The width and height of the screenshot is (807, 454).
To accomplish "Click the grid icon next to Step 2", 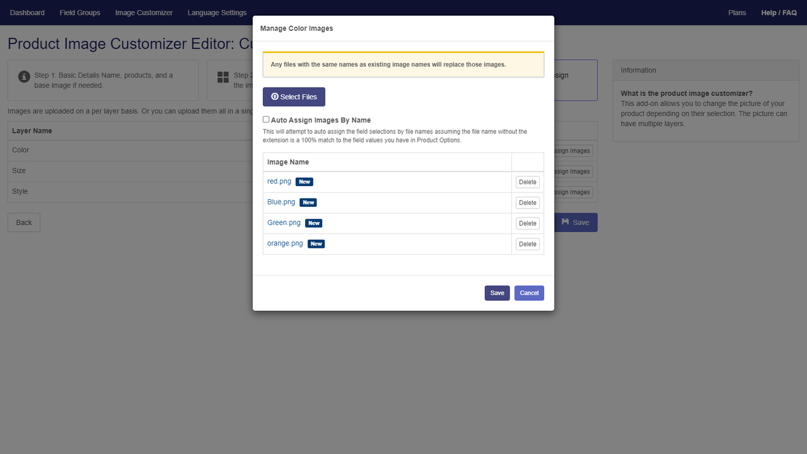I will 223,76.
